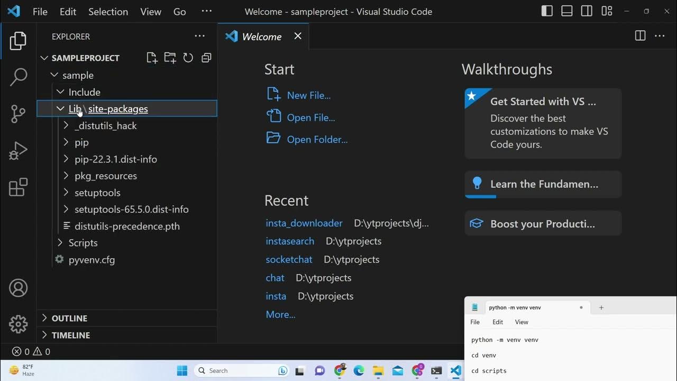Open recent project insta_downloader
Viewport: 677px width, 381px height.
pyautogui.click(x=304, y=223)
